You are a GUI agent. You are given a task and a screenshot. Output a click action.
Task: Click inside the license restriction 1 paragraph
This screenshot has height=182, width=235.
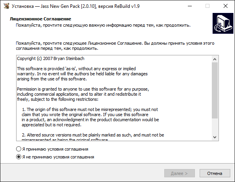(x=90, y=117)
